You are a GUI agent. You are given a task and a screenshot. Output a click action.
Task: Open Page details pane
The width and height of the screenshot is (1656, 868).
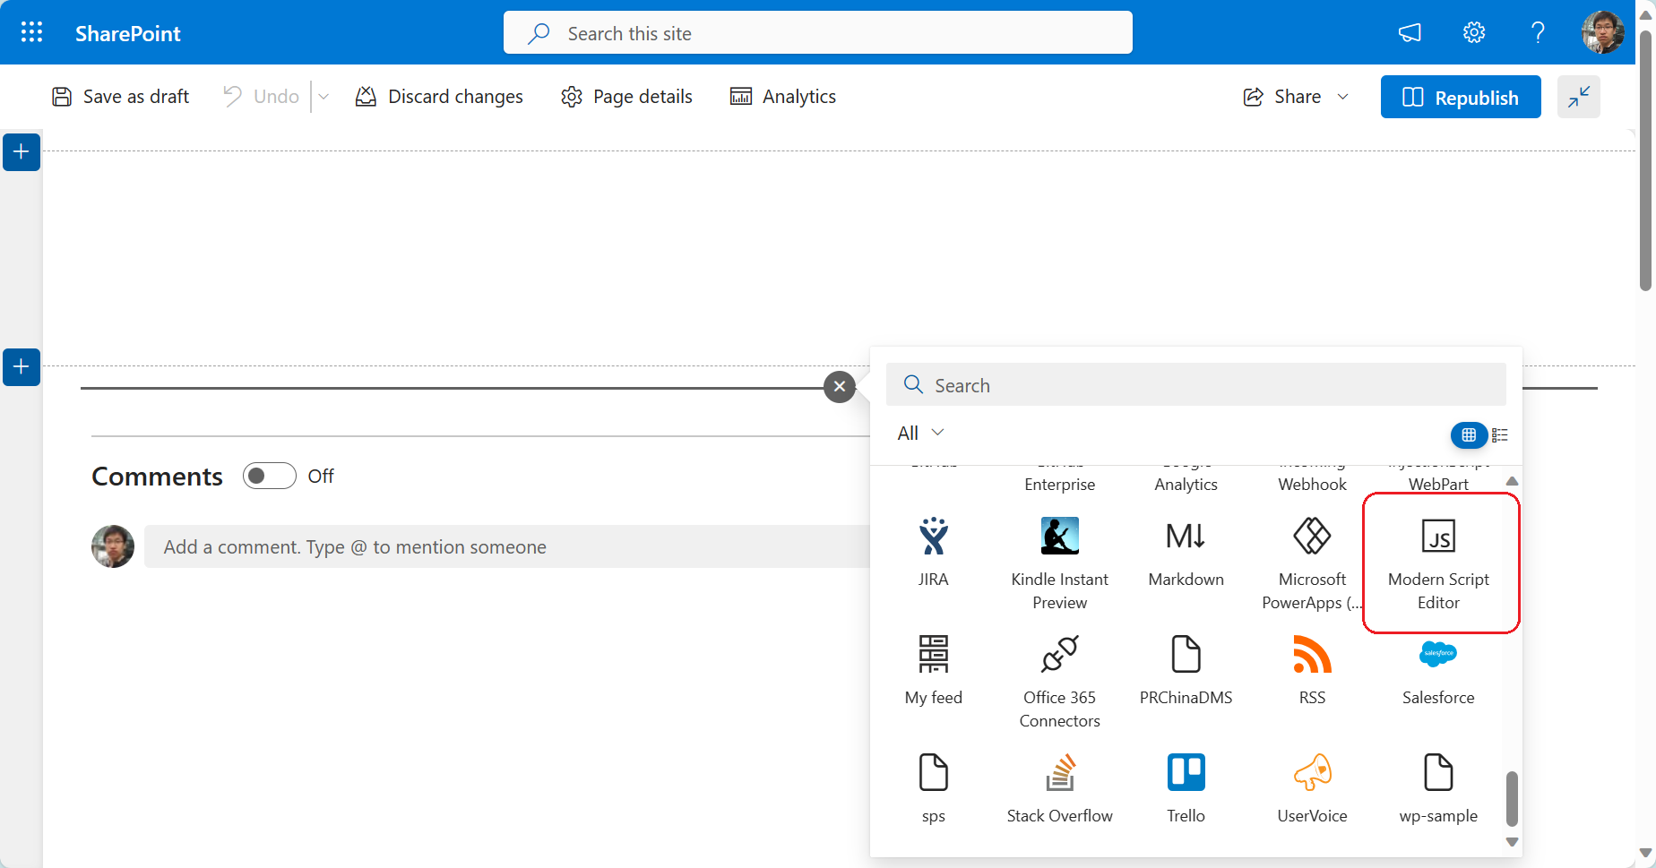point(626,96)
